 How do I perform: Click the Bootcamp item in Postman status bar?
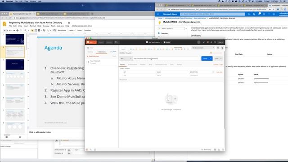(x=206, y=150)
